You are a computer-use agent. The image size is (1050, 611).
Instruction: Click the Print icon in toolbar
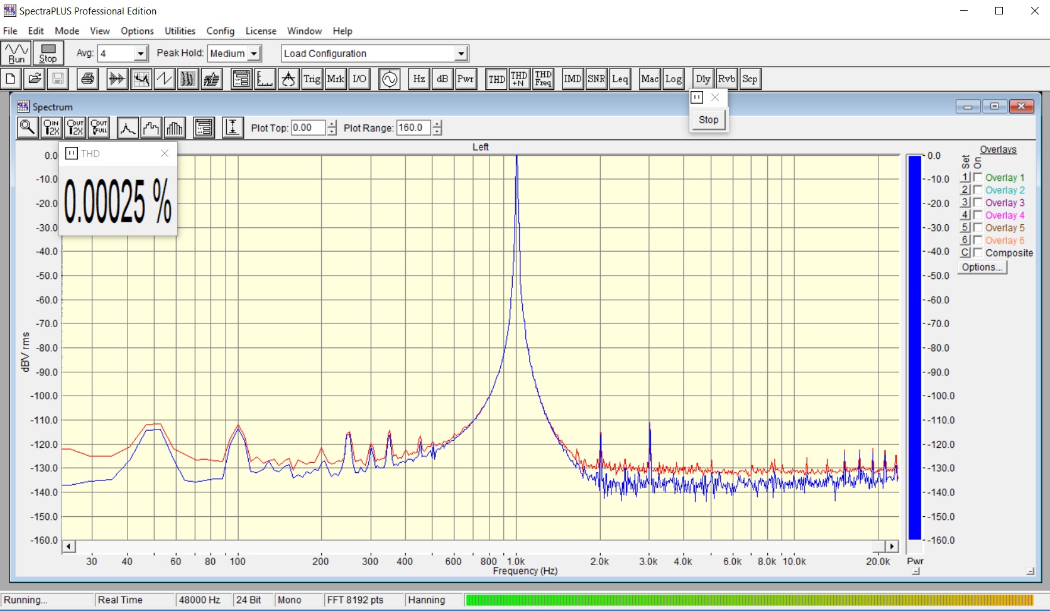point(88,79)
